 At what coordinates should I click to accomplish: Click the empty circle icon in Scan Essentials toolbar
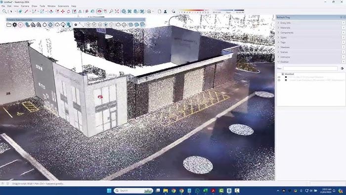pyautogui.click(x=44, y=25)
